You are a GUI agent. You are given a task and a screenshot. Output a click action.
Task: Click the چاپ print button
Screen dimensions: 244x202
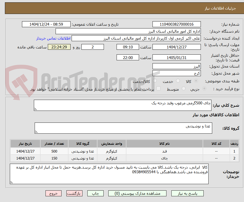(95, 193)
